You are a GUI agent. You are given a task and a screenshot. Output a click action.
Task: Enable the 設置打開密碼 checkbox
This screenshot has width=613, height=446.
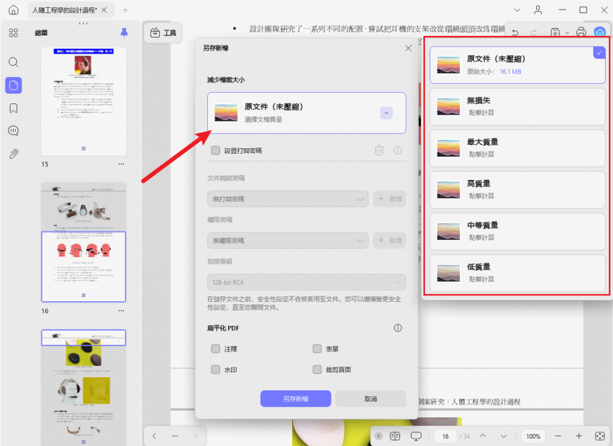pos(216,150)
